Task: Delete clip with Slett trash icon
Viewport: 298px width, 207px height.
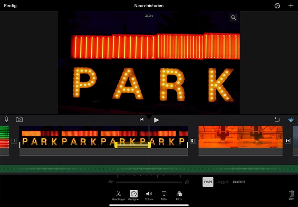Action: coord(291,195)
